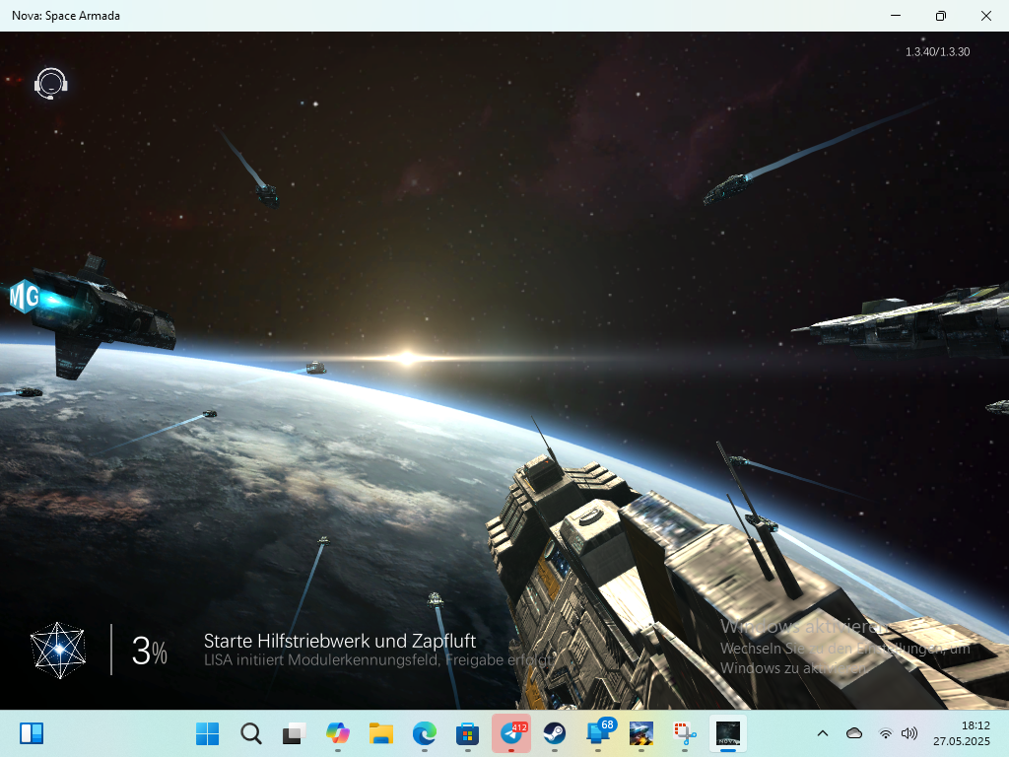Open the volume control speaker icon
The width and height of the screenshot is (1009, 757).
pos(909,733)
